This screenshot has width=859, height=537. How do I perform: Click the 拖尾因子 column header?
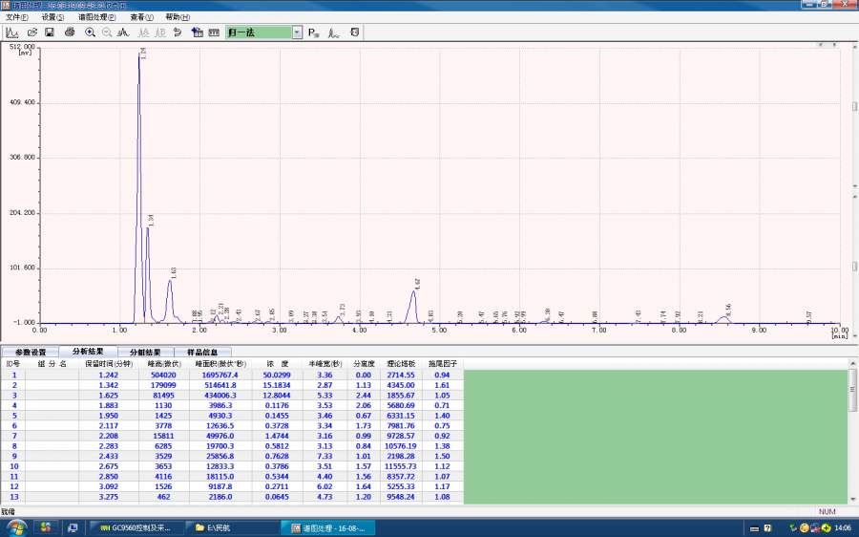(443, 364)
